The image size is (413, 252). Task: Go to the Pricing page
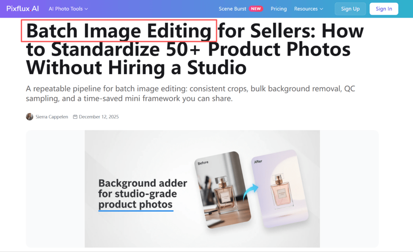coord(279,9)
